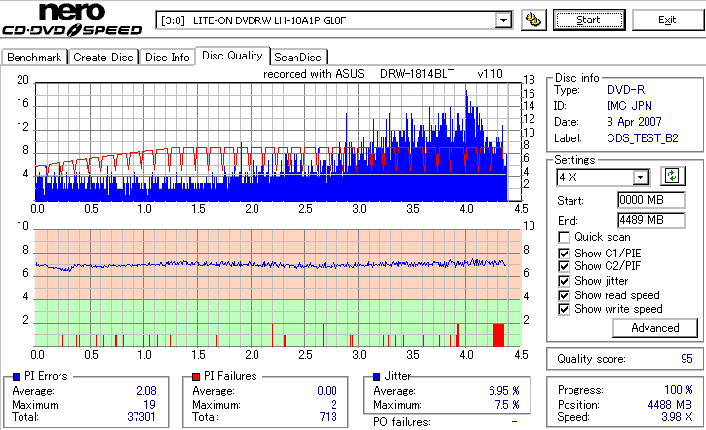Switch to the Disc Info tab
The width and height of the screenshot is (706, 430).
click(x=167, y=58)
